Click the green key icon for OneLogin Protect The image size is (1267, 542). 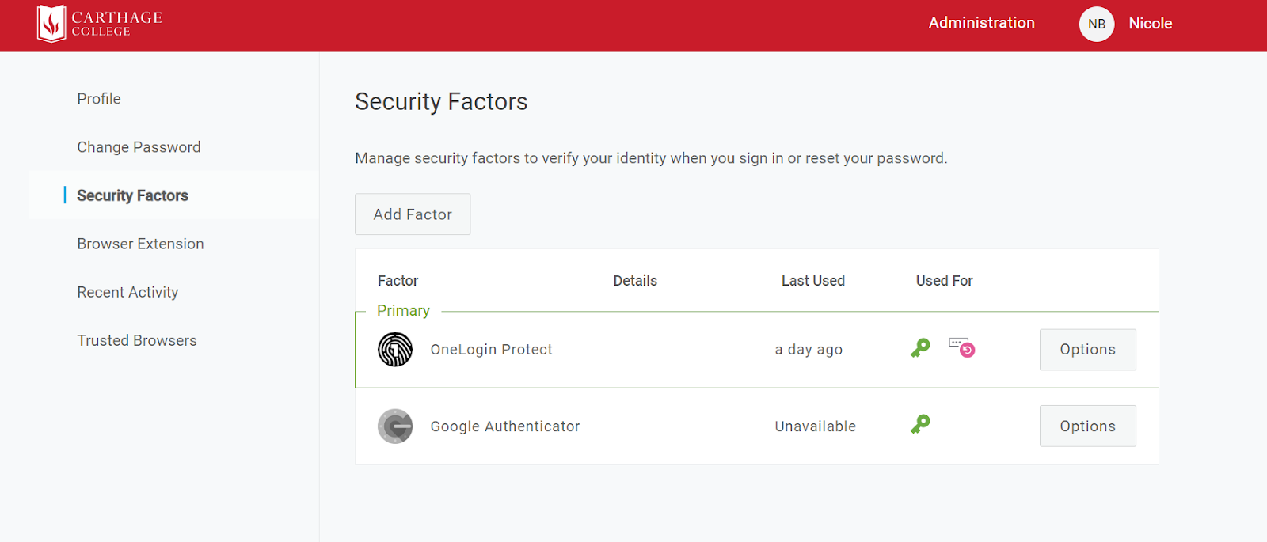pos(920,348)
